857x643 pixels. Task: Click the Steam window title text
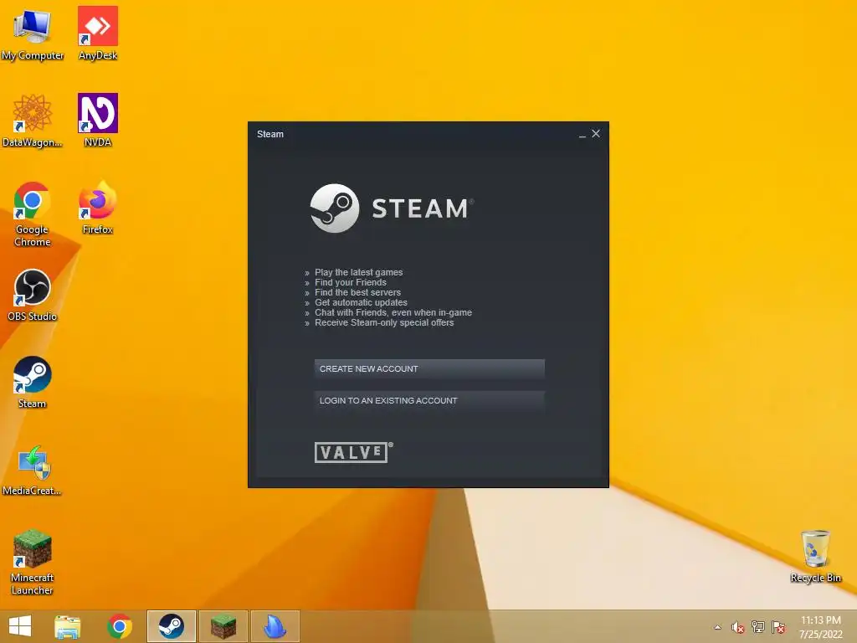[270, 134]
